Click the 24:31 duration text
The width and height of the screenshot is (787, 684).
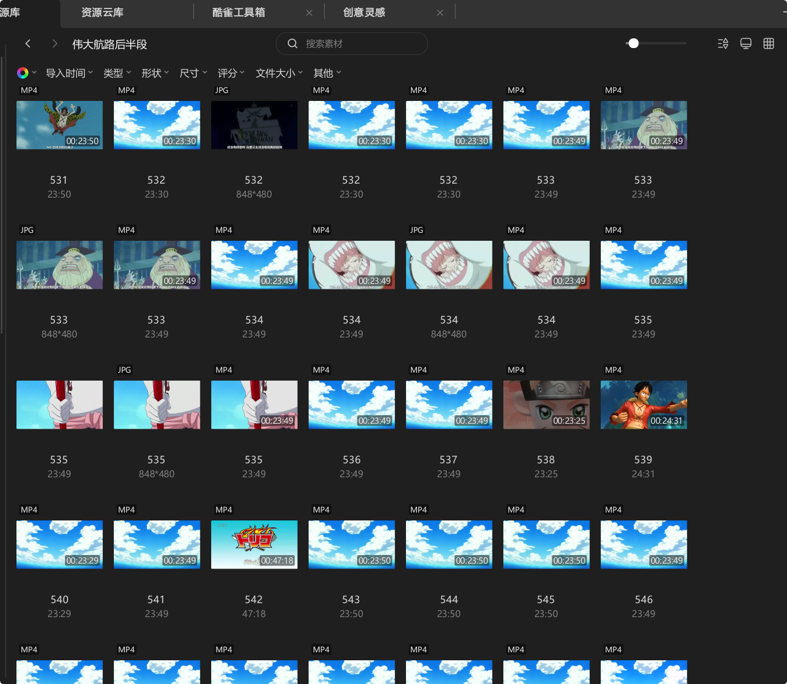click(x=643, y=474)
